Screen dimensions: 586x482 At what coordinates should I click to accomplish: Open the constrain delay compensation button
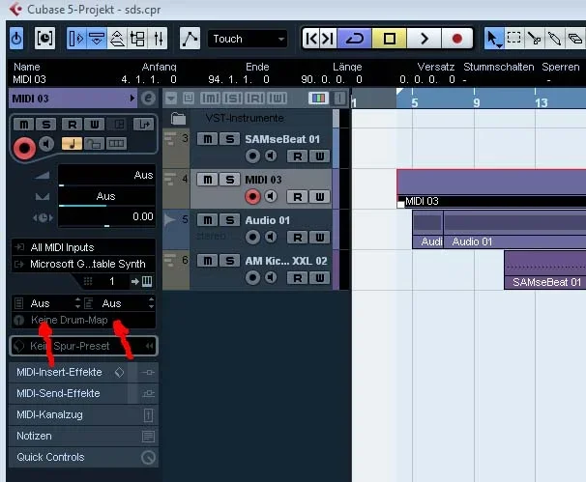pos(44,38)
